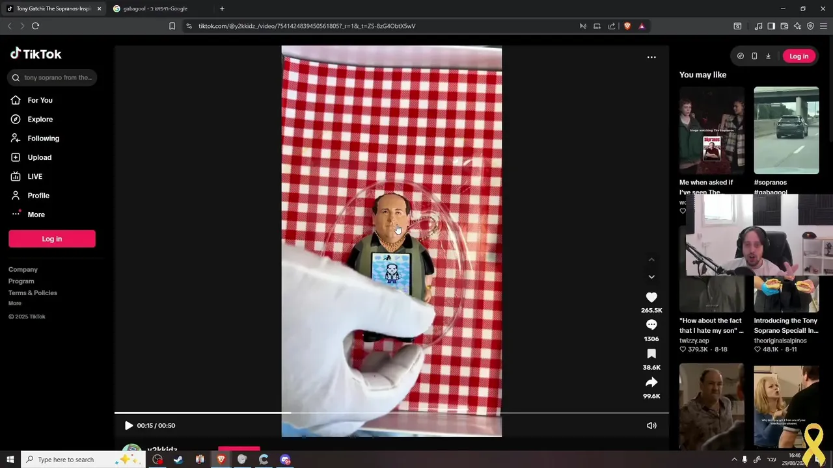Click the Windows taskbar search box
833x468 pixels.
pos(85,460)
